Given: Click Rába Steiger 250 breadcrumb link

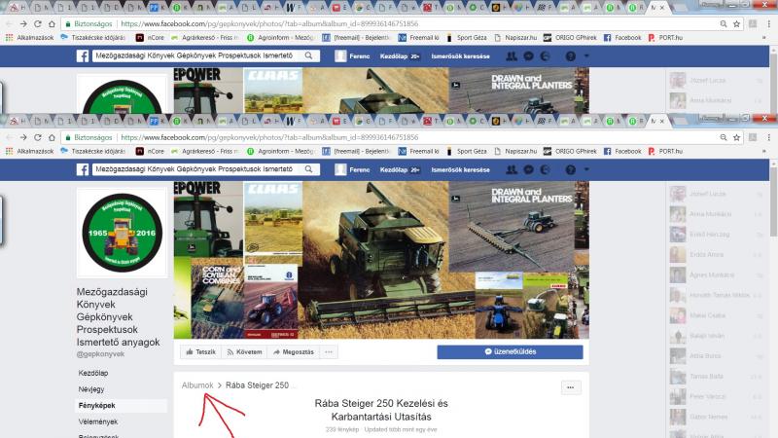Looking at the screenshot, I should coord(257,385).
